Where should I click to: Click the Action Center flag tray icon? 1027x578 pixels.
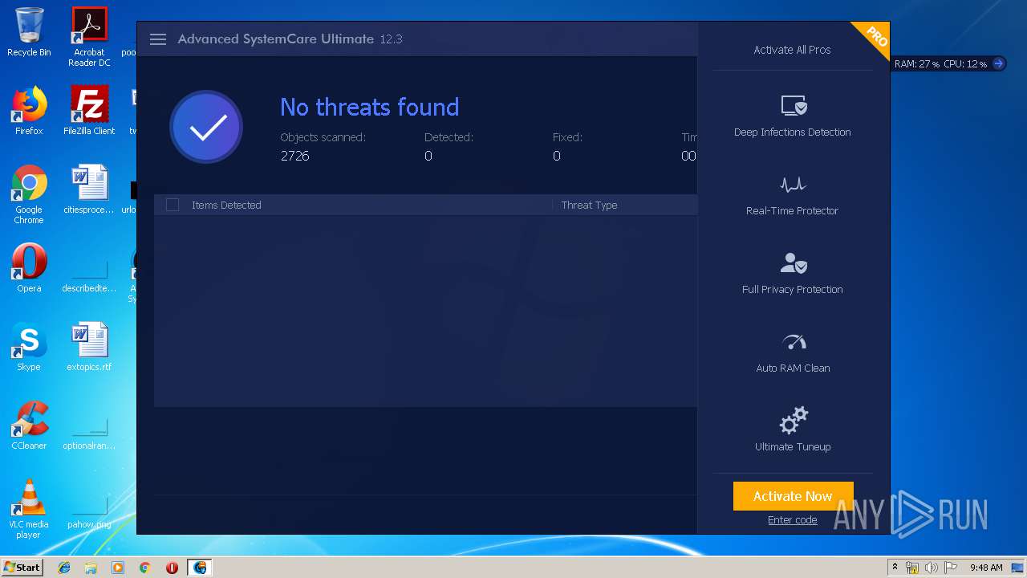(x=949, y=568)
